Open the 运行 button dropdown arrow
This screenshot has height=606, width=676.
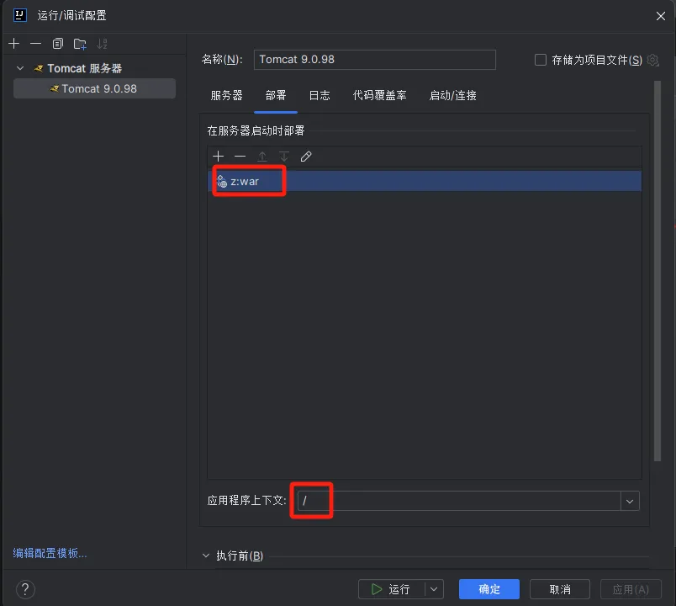(434, 589)
